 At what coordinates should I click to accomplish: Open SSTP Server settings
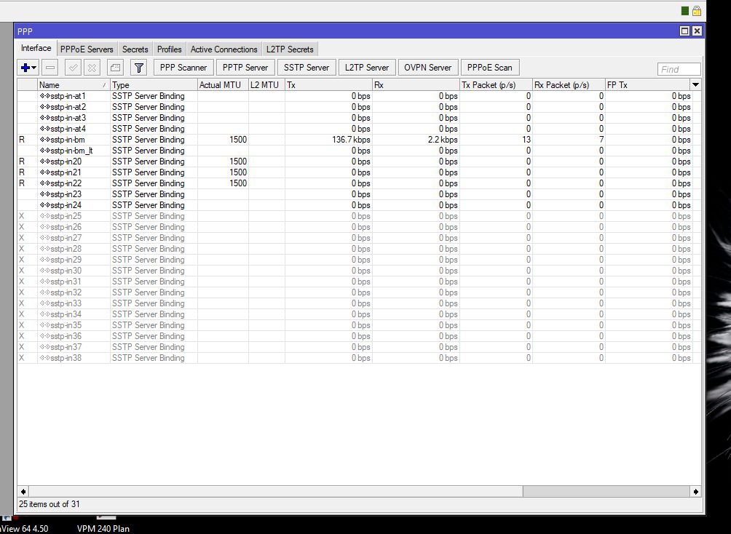pos(307,68)
